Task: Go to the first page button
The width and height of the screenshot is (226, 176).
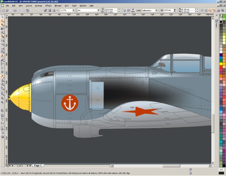Action: (x=9, y=166)
